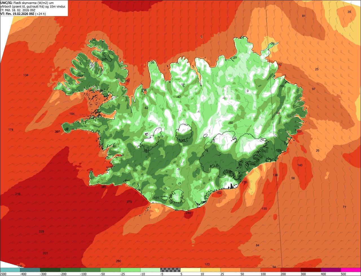
Task: Click the 84 value in the southeast ocean
Action: 257,245
